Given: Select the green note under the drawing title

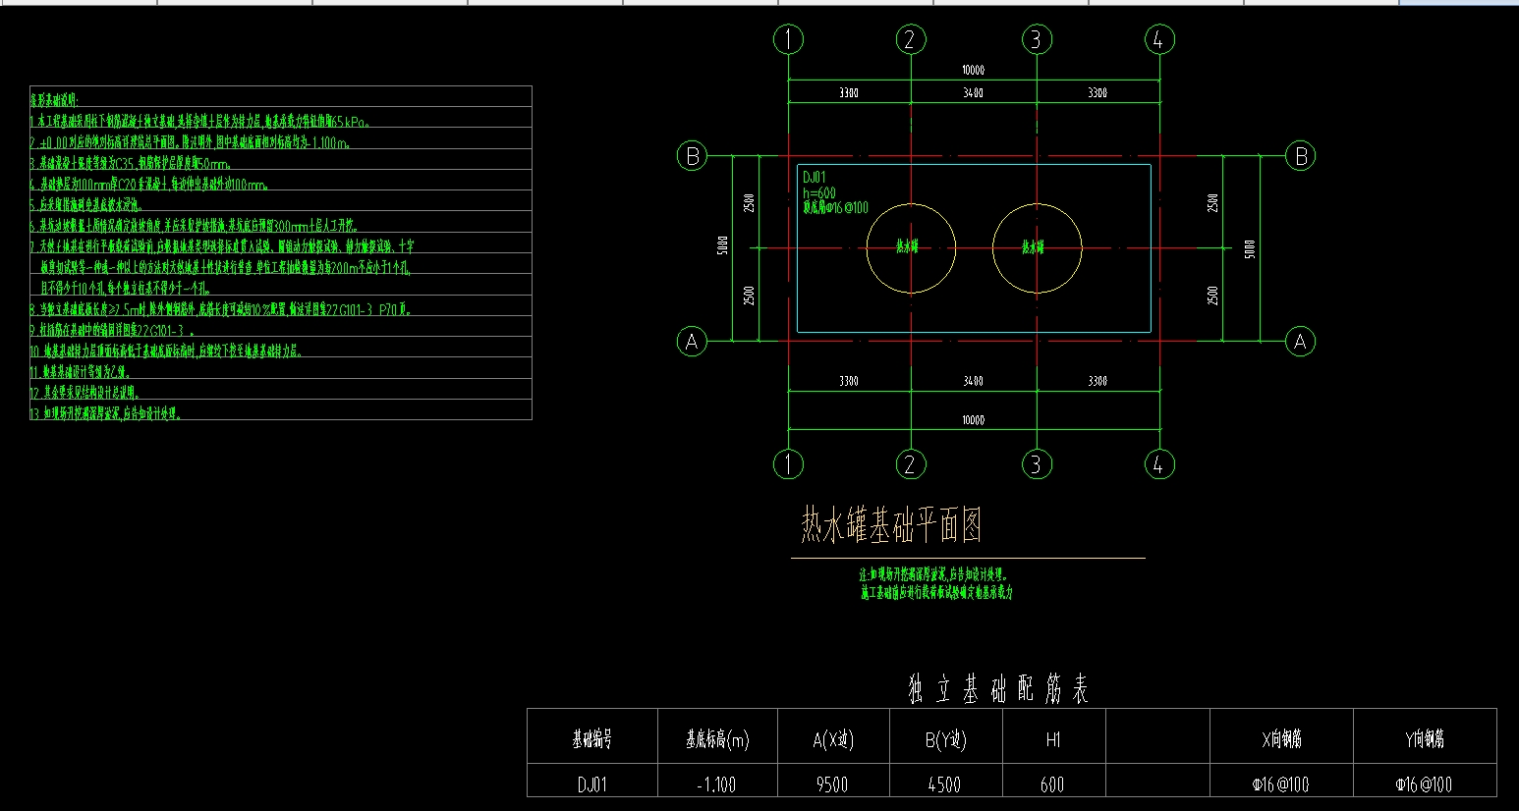Looking at the screenshot, I should 935,583.
